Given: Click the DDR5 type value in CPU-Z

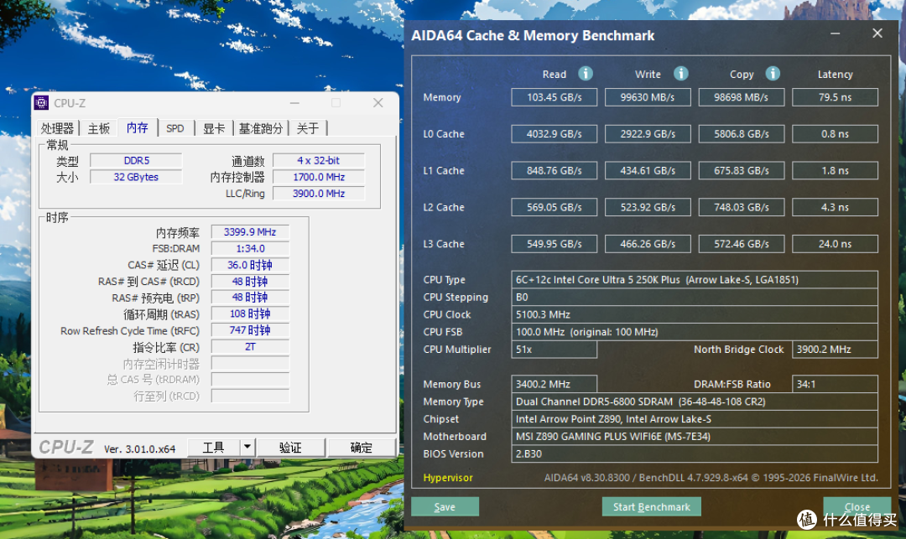Looking at the screenshot, I should tap(137, 160).
